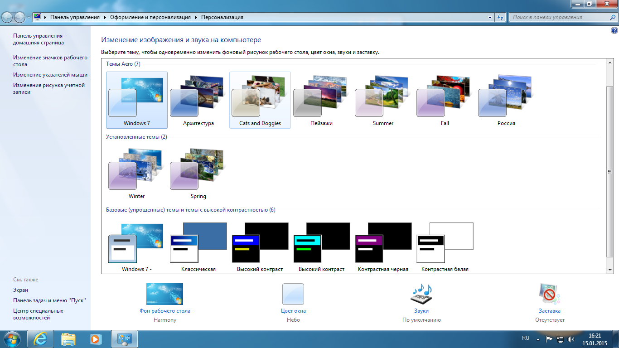Open Windows Media Player from taskbar
Viewport: 619px width, 348px height.
95,339
